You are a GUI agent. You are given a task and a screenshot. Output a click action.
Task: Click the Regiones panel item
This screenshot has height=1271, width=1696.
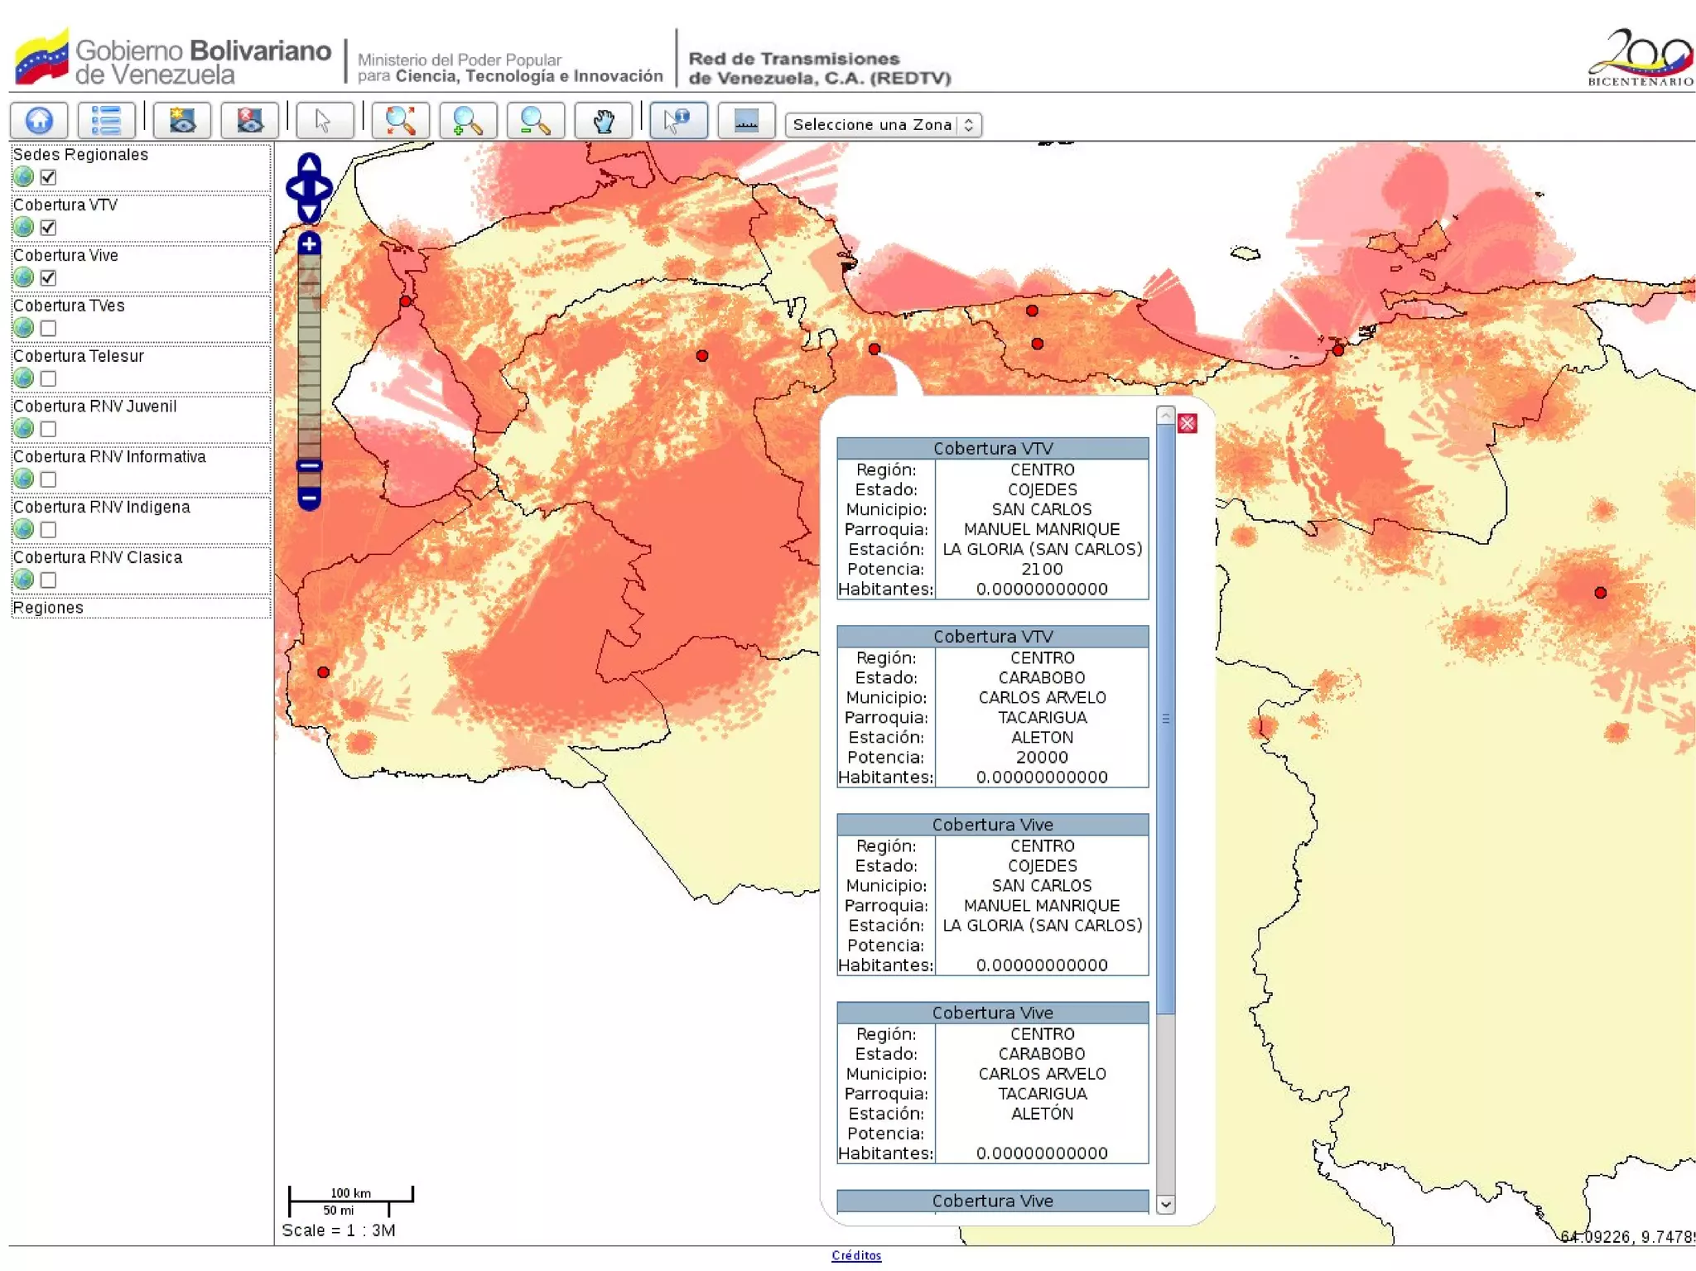pyautogui.click(x=48, y=608)
